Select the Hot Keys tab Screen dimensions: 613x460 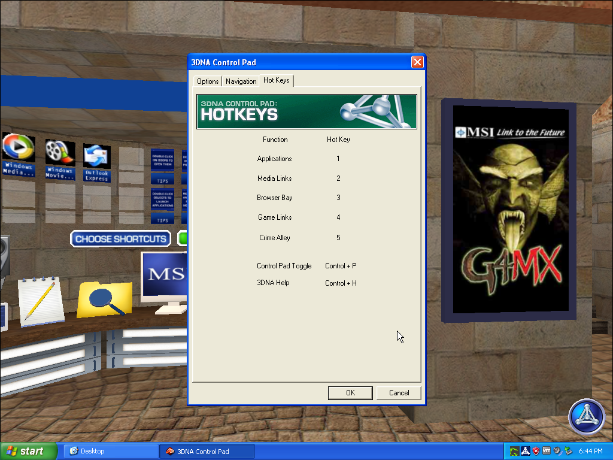coord(277,80)
